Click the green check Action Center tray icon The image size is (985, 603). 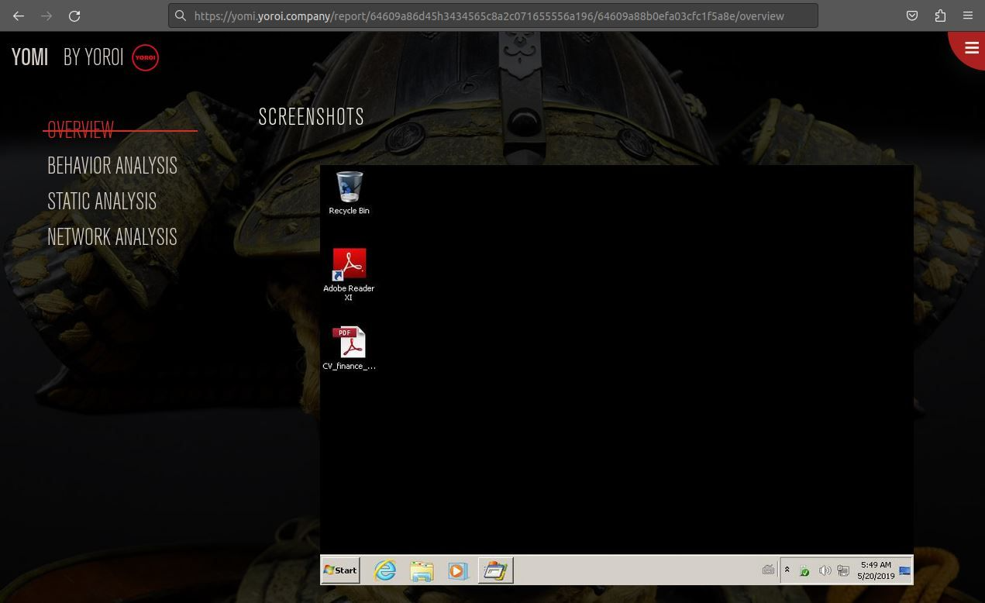pyautogui.click(x=804, y=571)
